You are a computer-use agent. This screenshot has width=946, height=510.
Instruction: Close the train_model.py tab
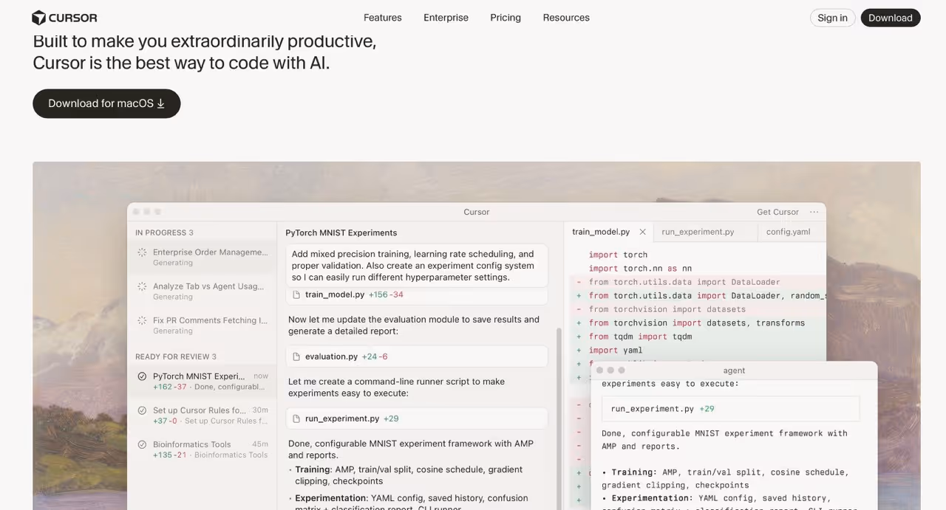(642, 232)
